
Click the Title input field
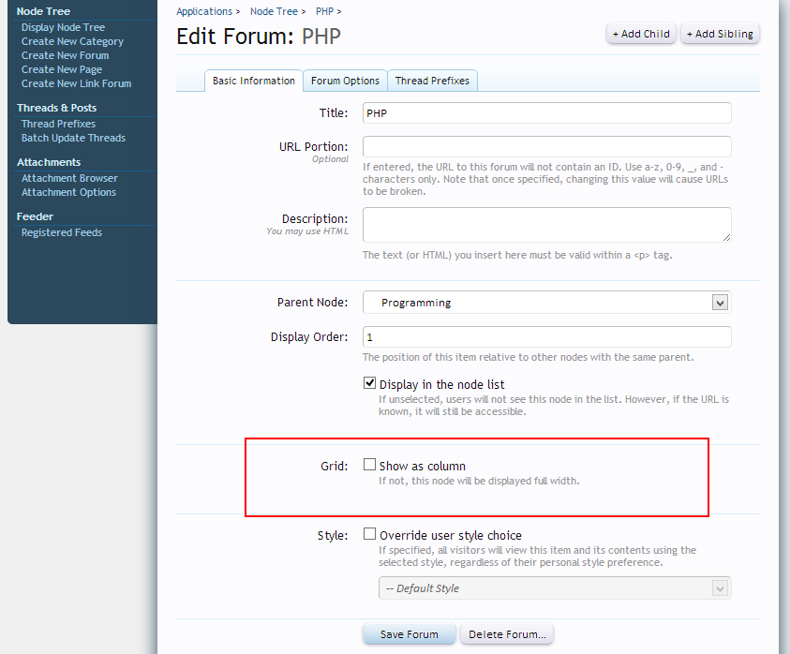click(x=546, y=112)
